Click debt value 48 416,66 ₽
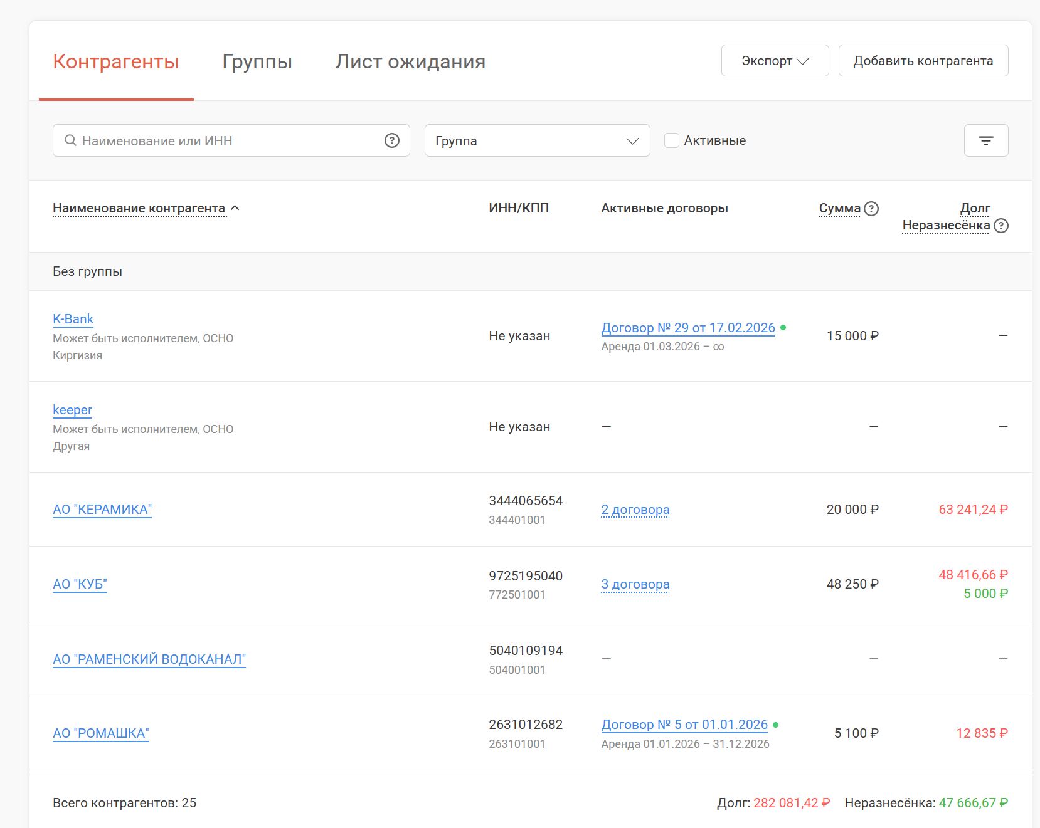 click(x=973, y=575)
